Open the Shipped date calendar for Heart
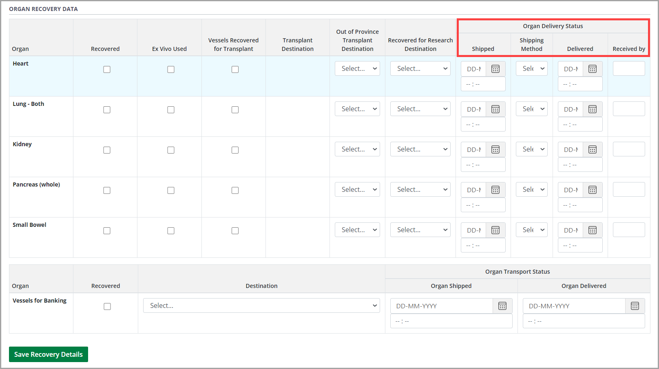Viewport: 659px width, 369px height. click(x=495, y=68)
